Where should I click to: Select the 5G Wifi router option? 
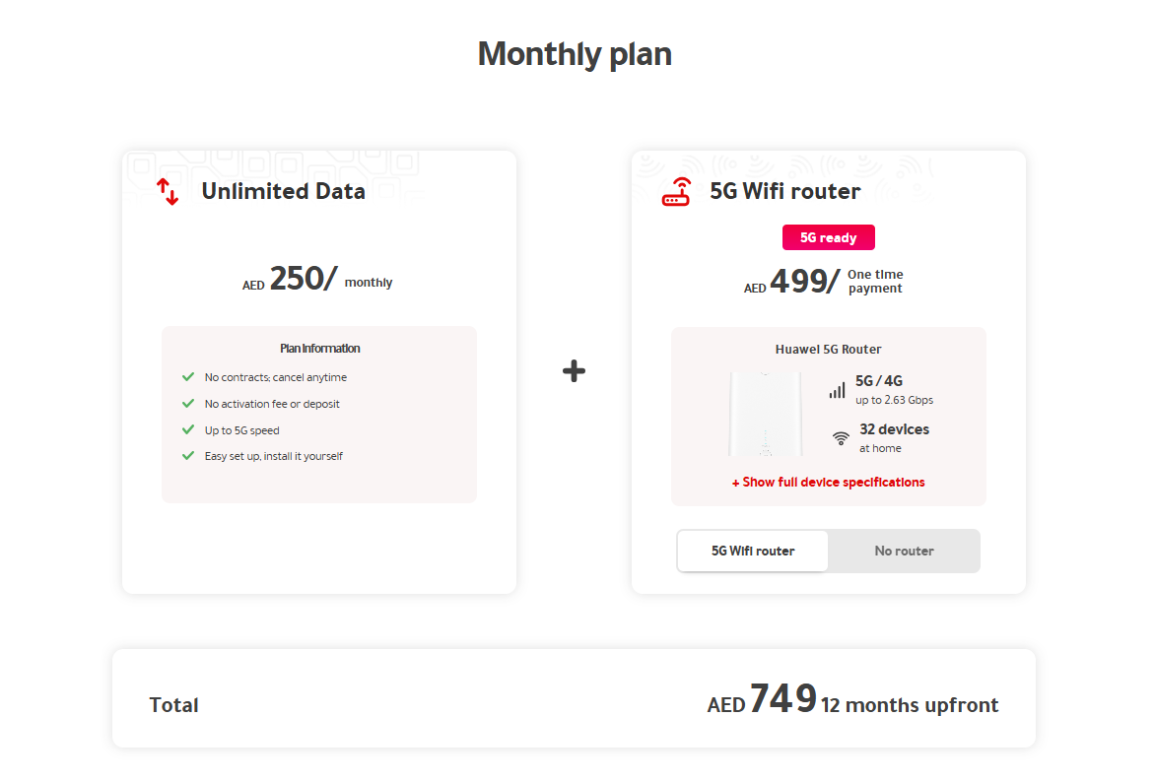(x=752, y=551)
